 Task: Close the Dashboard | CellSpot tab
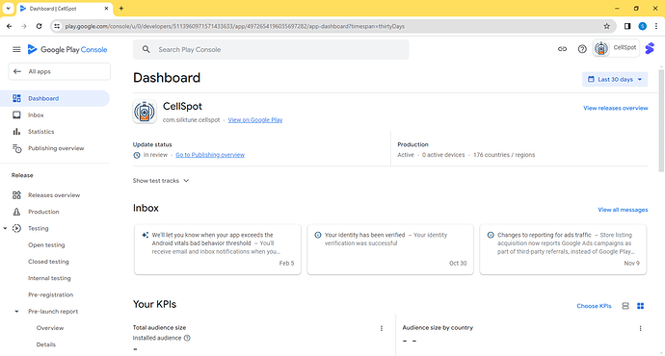pos(106,9)
